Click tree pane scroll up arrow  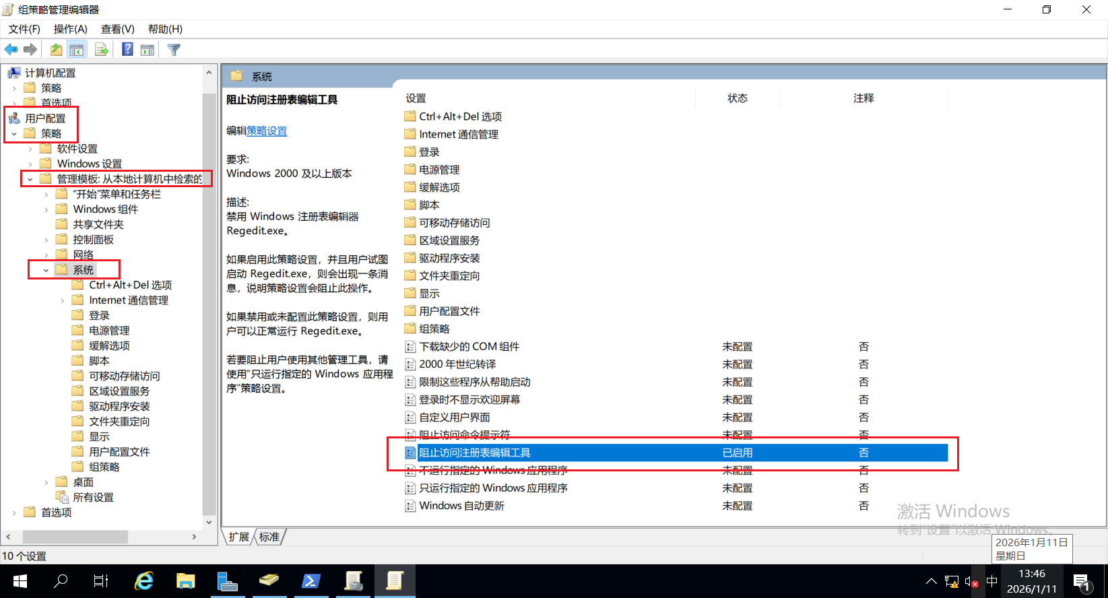click(209, 72)
